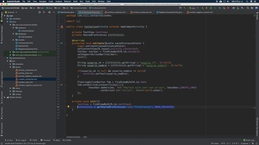Open macOS Spotlight search icon in menu bar
259x145 pixels.
click(x=247, y=1)
